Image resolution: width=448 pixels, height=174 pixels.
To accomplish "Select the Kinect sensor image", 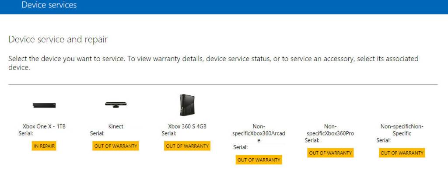I will (115, 104).
